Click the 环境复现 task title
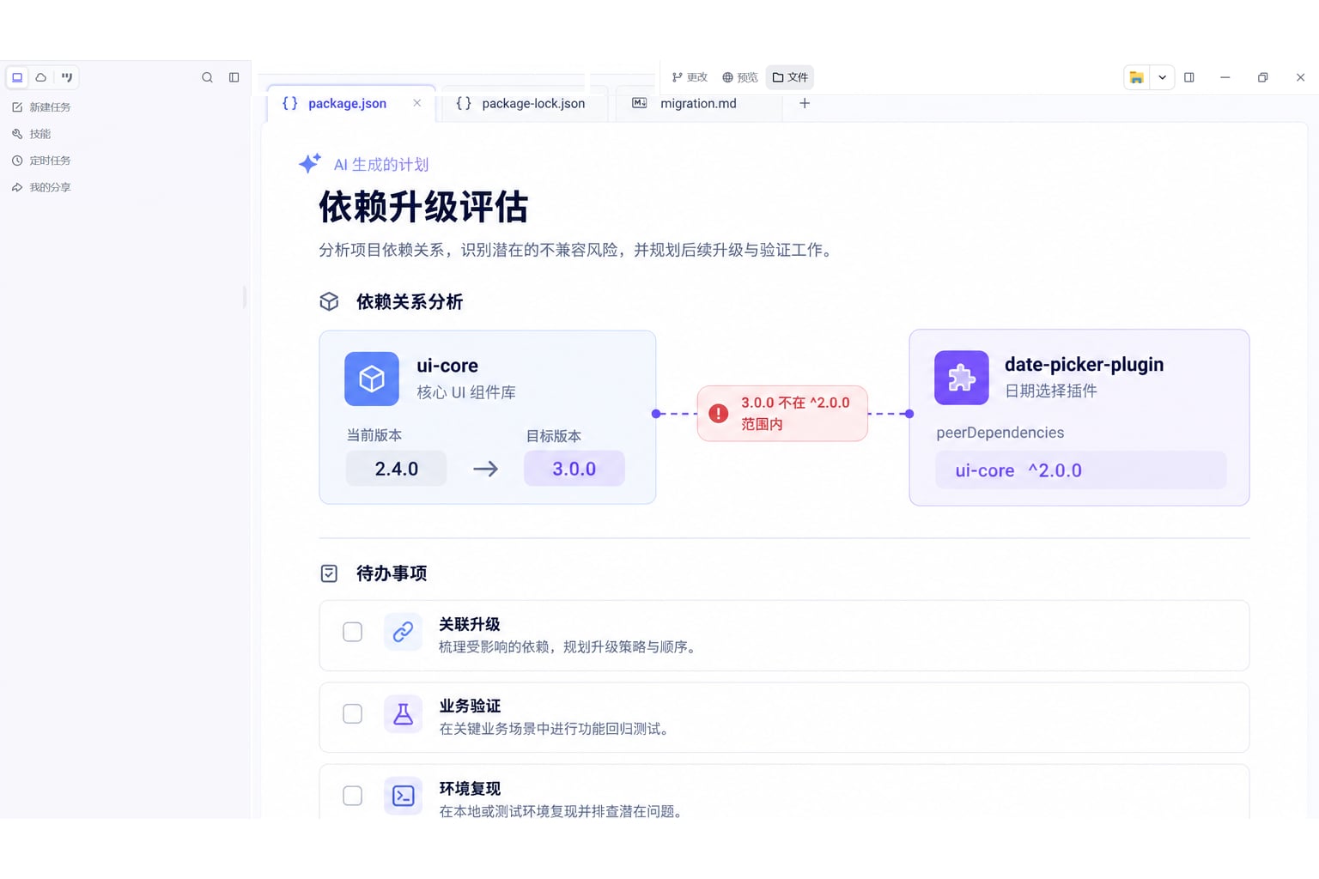This screenshot has width=1319, height=879. tap(470, 788)
